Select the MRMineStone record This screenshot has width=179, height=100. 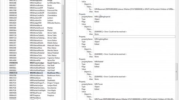(35, 78)
